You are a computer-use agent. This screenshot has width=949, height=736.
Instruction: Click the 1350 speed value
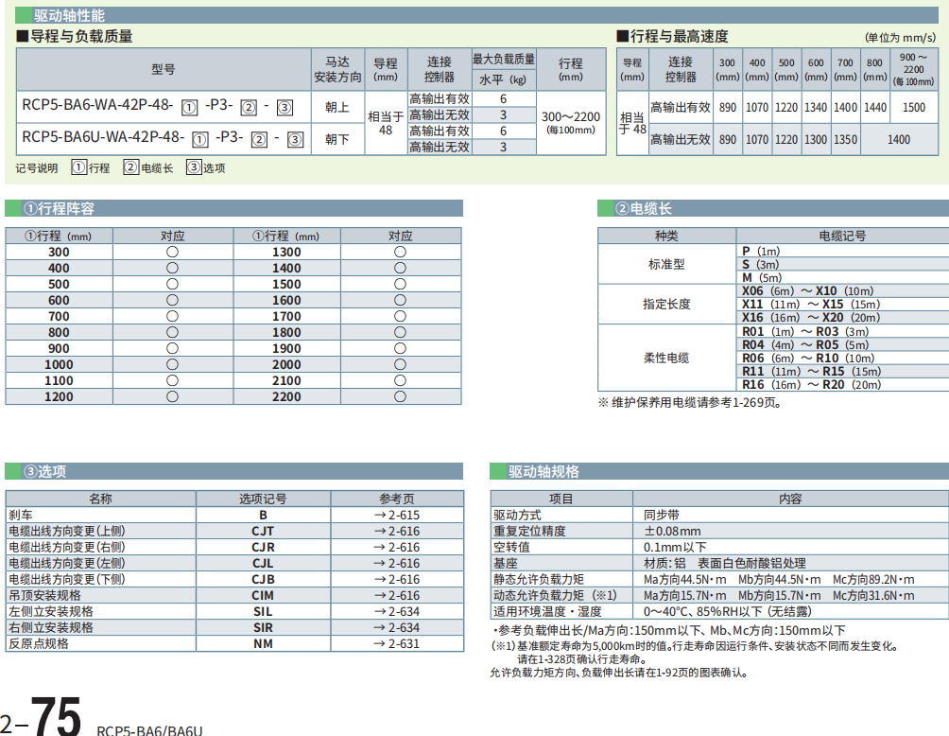coord(846,139)
